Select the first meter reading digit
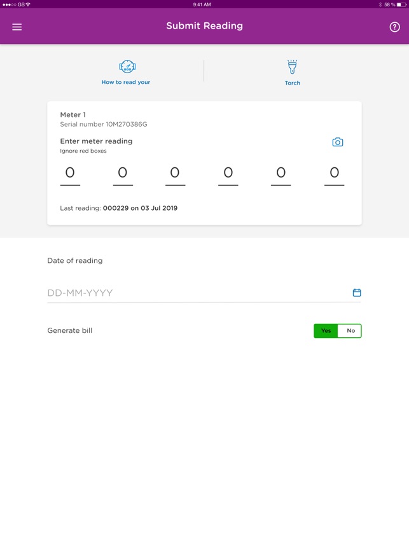This screenshot has height=546, width=409. [70, 173]
